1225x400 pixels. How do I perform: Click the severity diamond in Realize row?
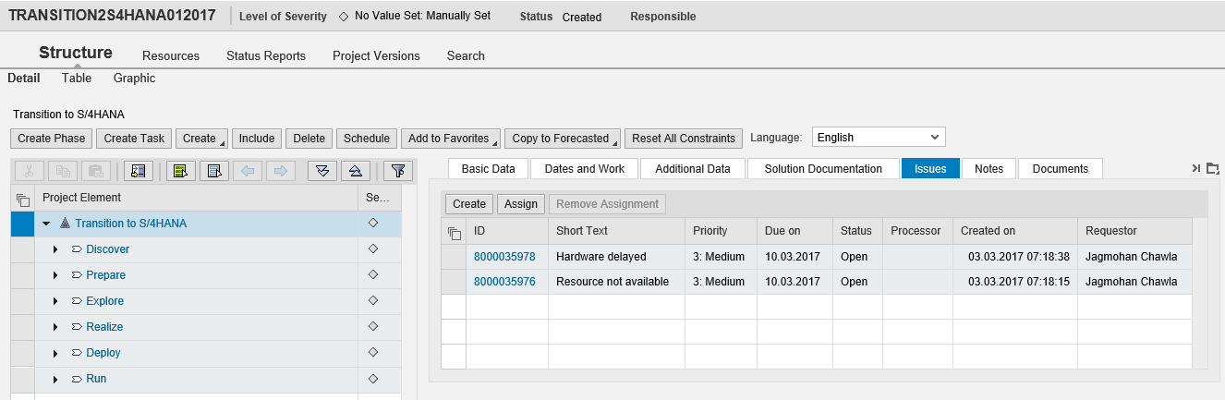[x=372, y=326]
